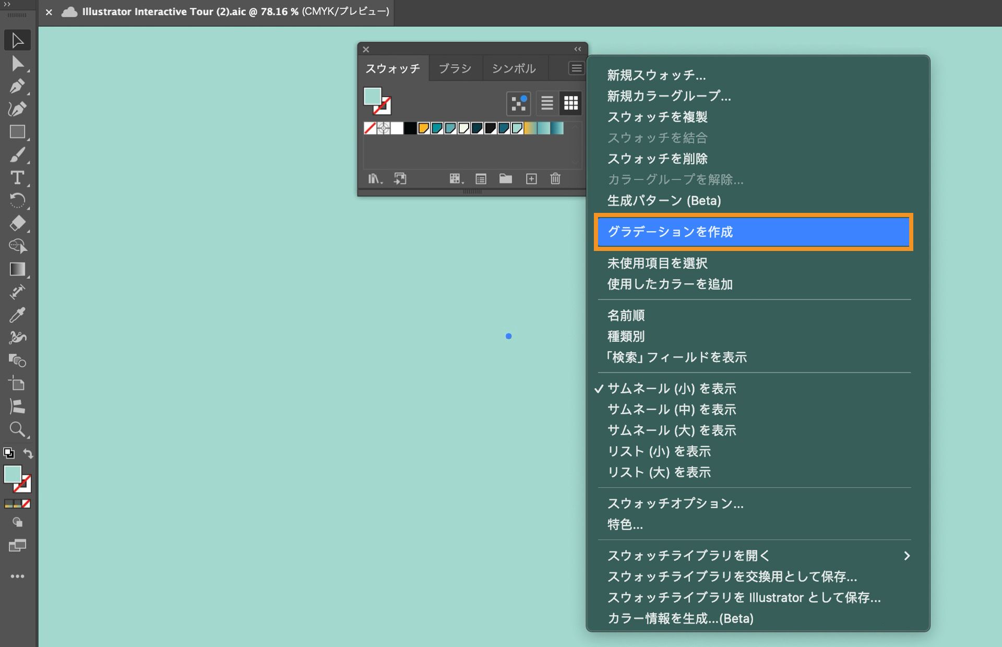Select the Eyedropper tool
This screenshot has width=1002, height=647.
point(17,315)
